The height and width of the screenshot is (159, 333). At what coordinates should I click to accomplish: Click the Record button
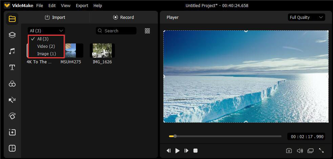tap(123, 17)
